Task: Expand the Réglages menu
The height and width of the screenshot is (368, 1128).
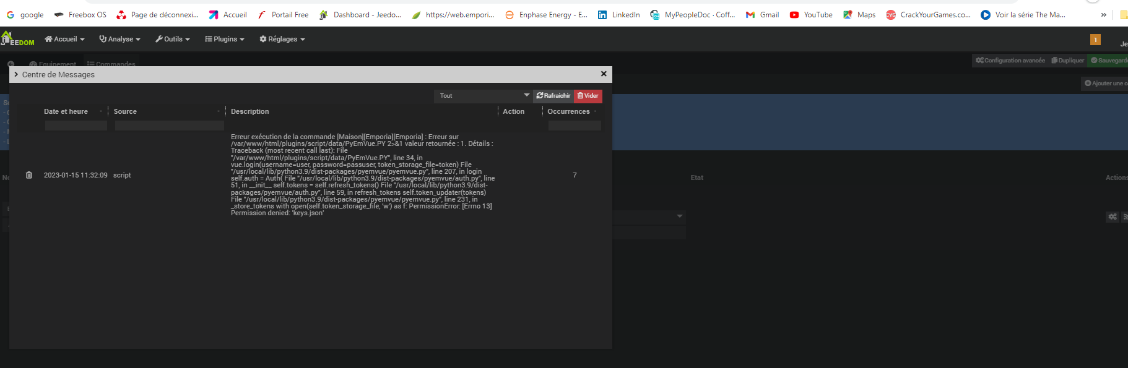Action: point(282,39)
